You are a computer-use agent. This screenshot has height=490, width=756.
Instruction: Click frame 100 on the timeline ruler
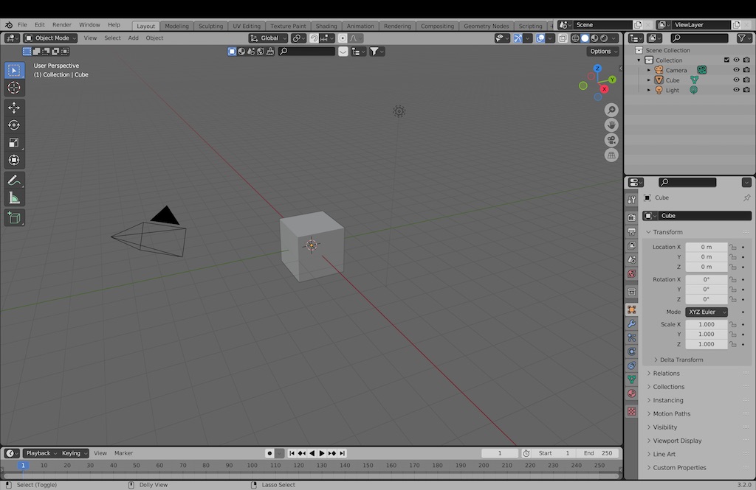(252, 466)
